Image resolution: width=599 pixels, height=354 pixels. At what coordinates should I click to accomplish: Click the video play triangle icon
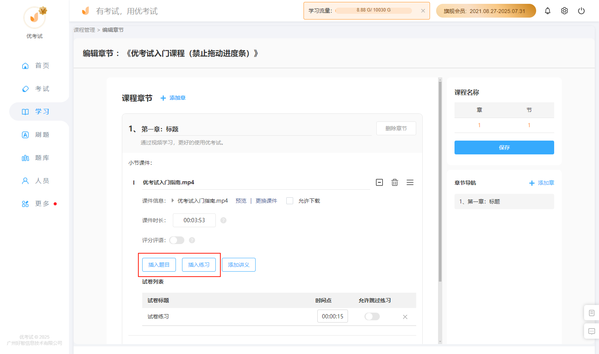[173, 200]
